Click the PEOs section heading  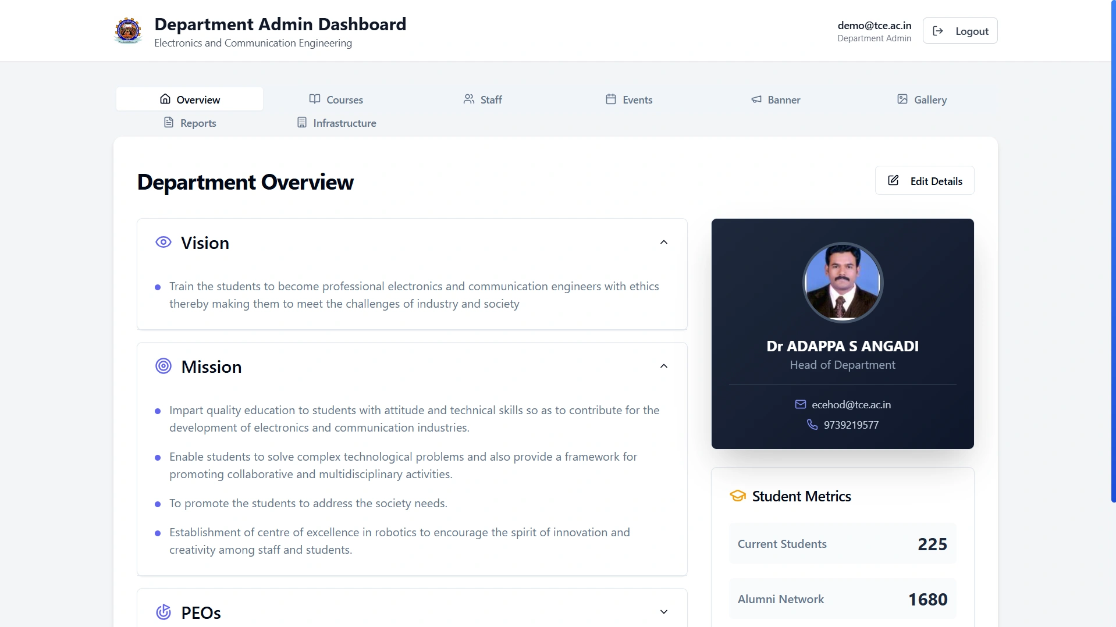(201, 612)
